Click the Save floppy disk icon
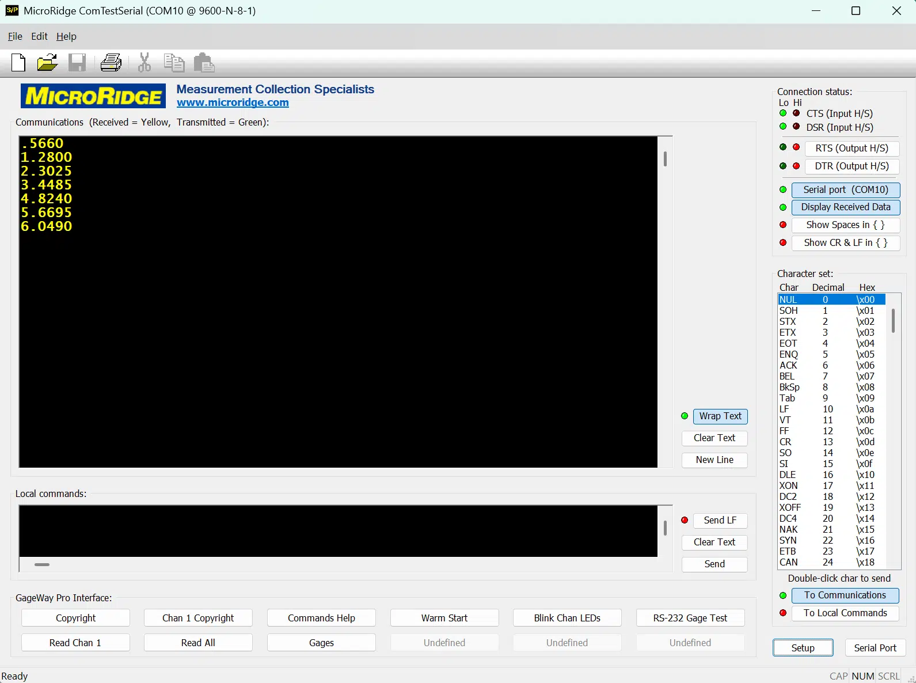The image size is (916, 683). (77, 62)
